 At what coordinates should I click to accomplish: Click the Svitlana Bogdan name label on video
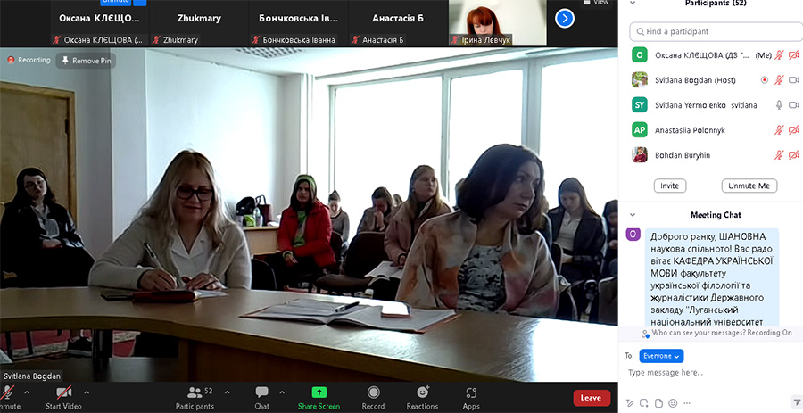[32, 376]
